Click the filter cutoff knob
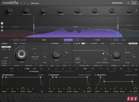The image size is (139, 102). coord(78,59)
